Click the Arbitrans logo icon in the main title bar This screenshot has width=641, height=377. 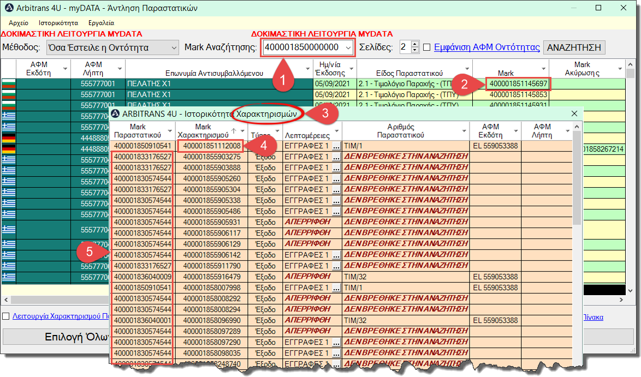click(9, 8)
